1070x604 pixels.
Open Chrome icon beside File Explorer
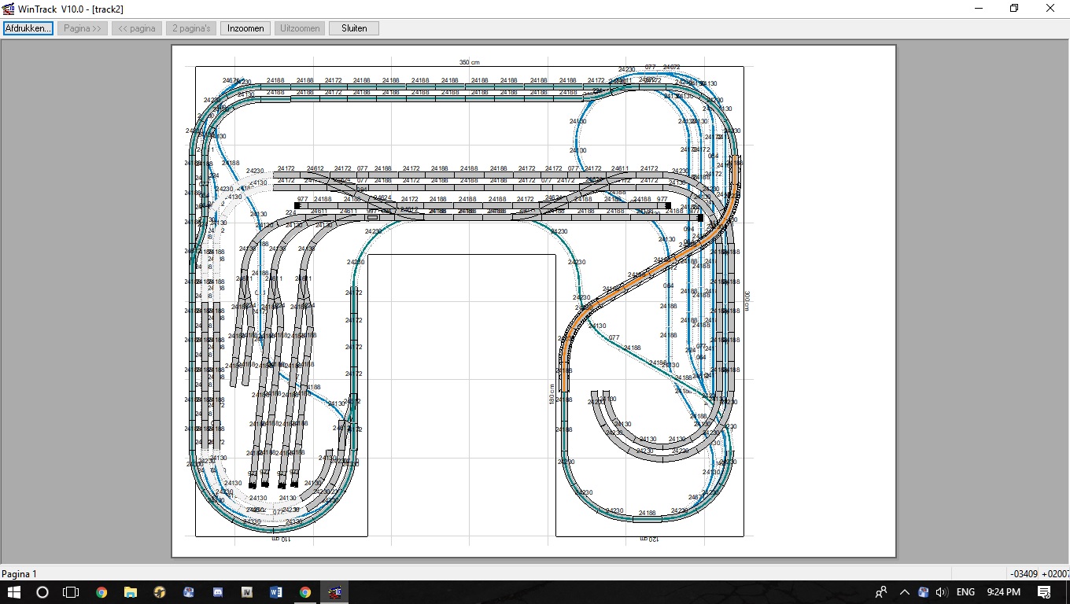[x=101, y=592]
